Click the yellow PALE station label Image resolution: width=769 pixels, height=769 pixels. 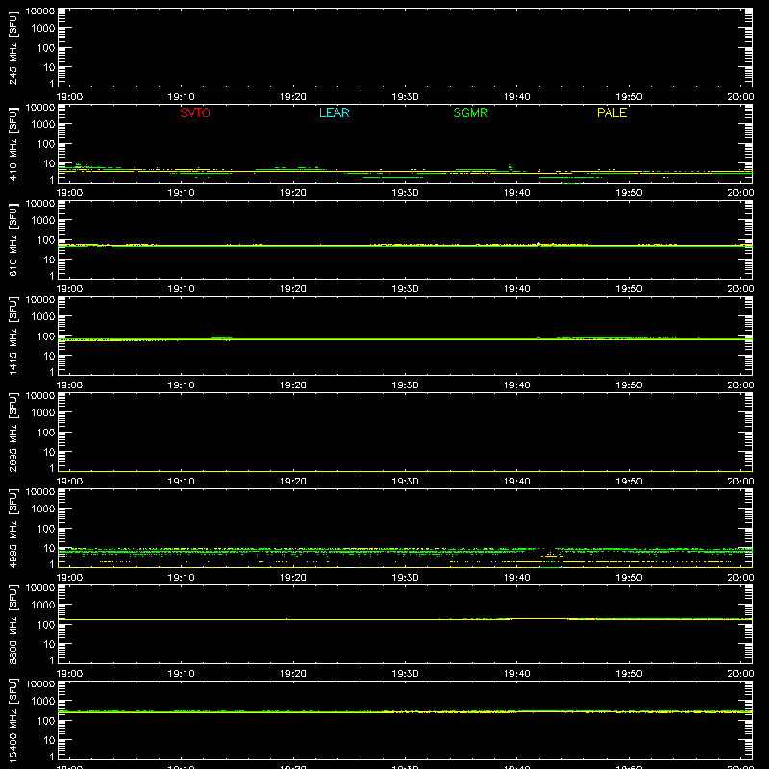pyautogui.click(x=611, y=112)
